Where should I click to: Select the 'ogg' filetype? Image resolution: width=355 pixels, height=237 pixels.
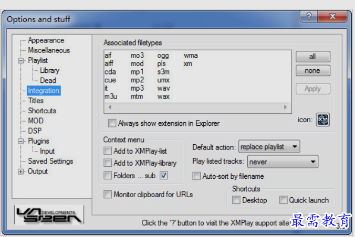coord(163,56)
